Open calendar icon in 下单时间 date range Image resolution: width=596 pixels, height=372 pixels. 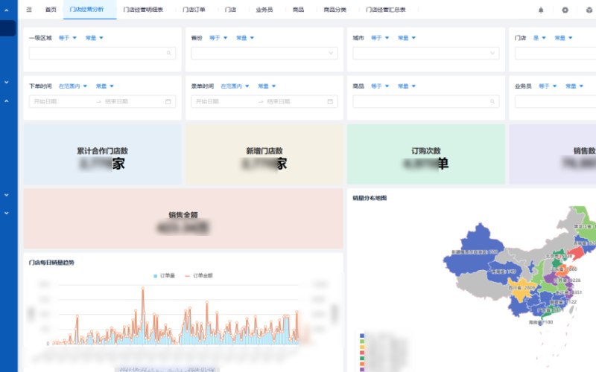[x=168, y=101]
